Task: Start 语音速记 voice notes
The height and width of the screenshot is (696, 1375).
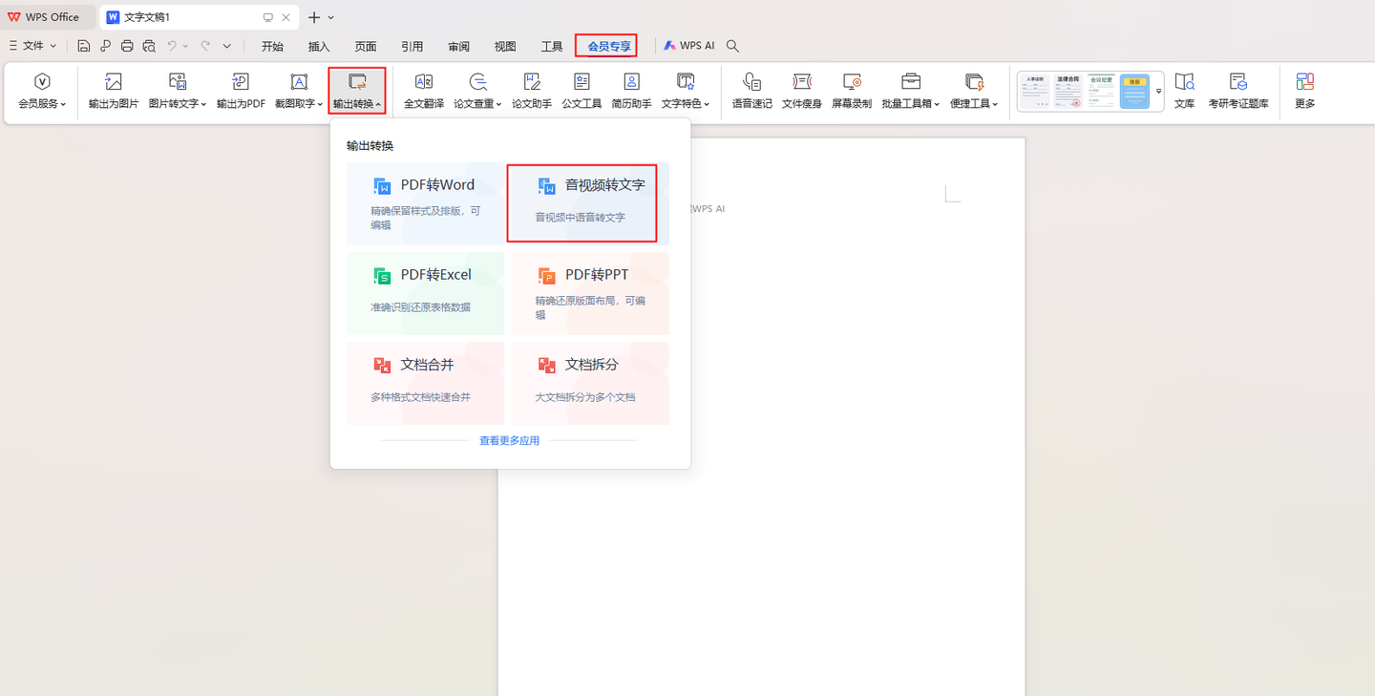Action: (x=752, y=92)
